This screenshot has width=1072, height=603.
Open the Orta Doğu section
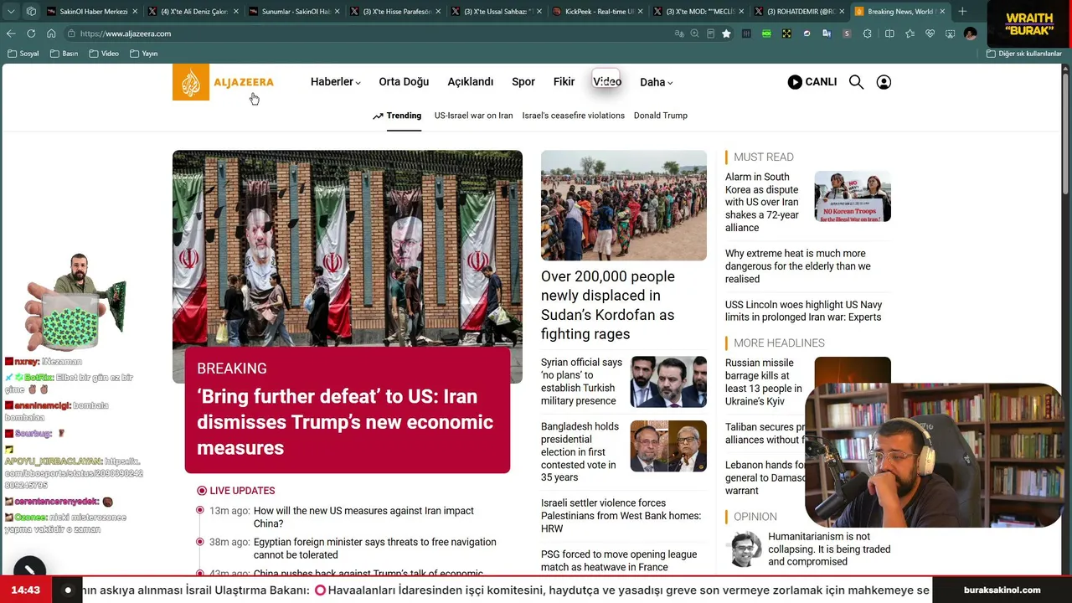point(404,82)
